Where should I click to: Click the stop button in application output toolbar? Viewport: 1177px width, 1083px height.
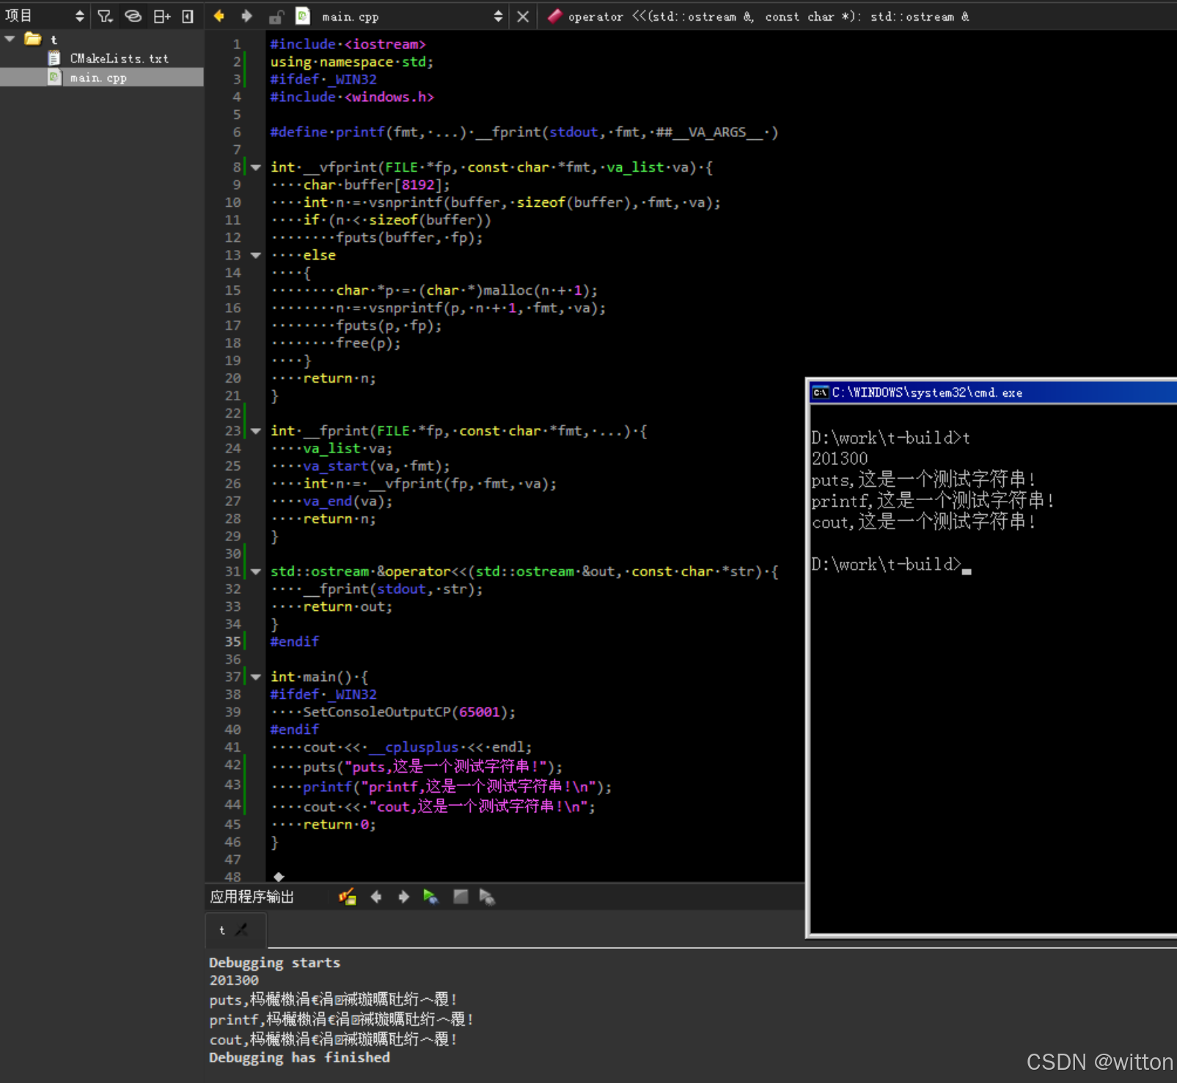tap(461, 897)
